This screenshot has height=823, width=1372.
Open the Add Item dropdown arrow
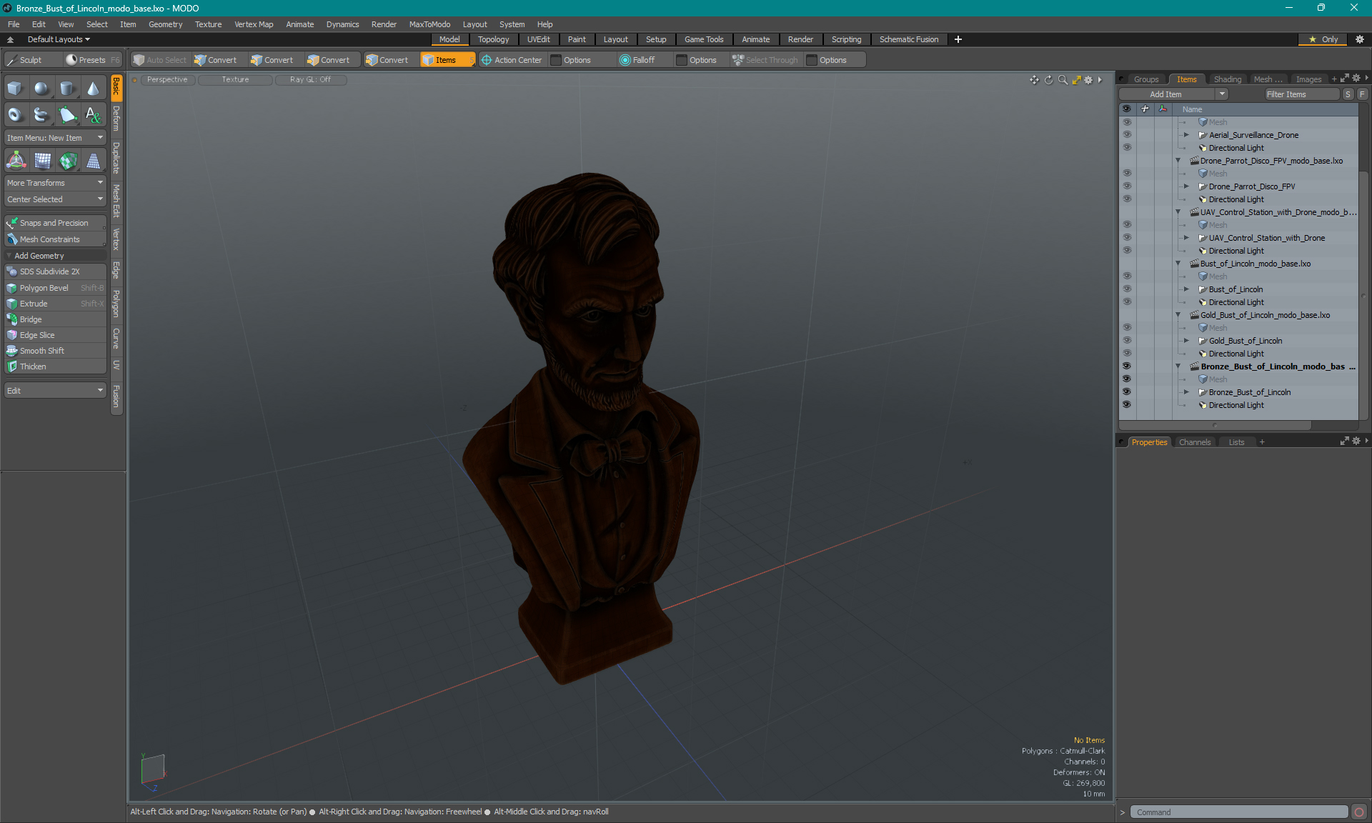[x=1222, y=94]
